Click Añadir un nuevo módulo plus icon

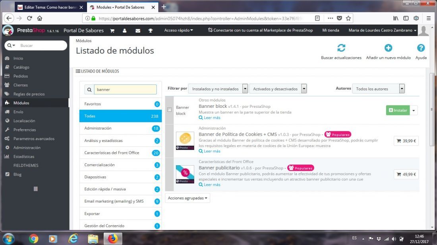[x=388, y=48]
